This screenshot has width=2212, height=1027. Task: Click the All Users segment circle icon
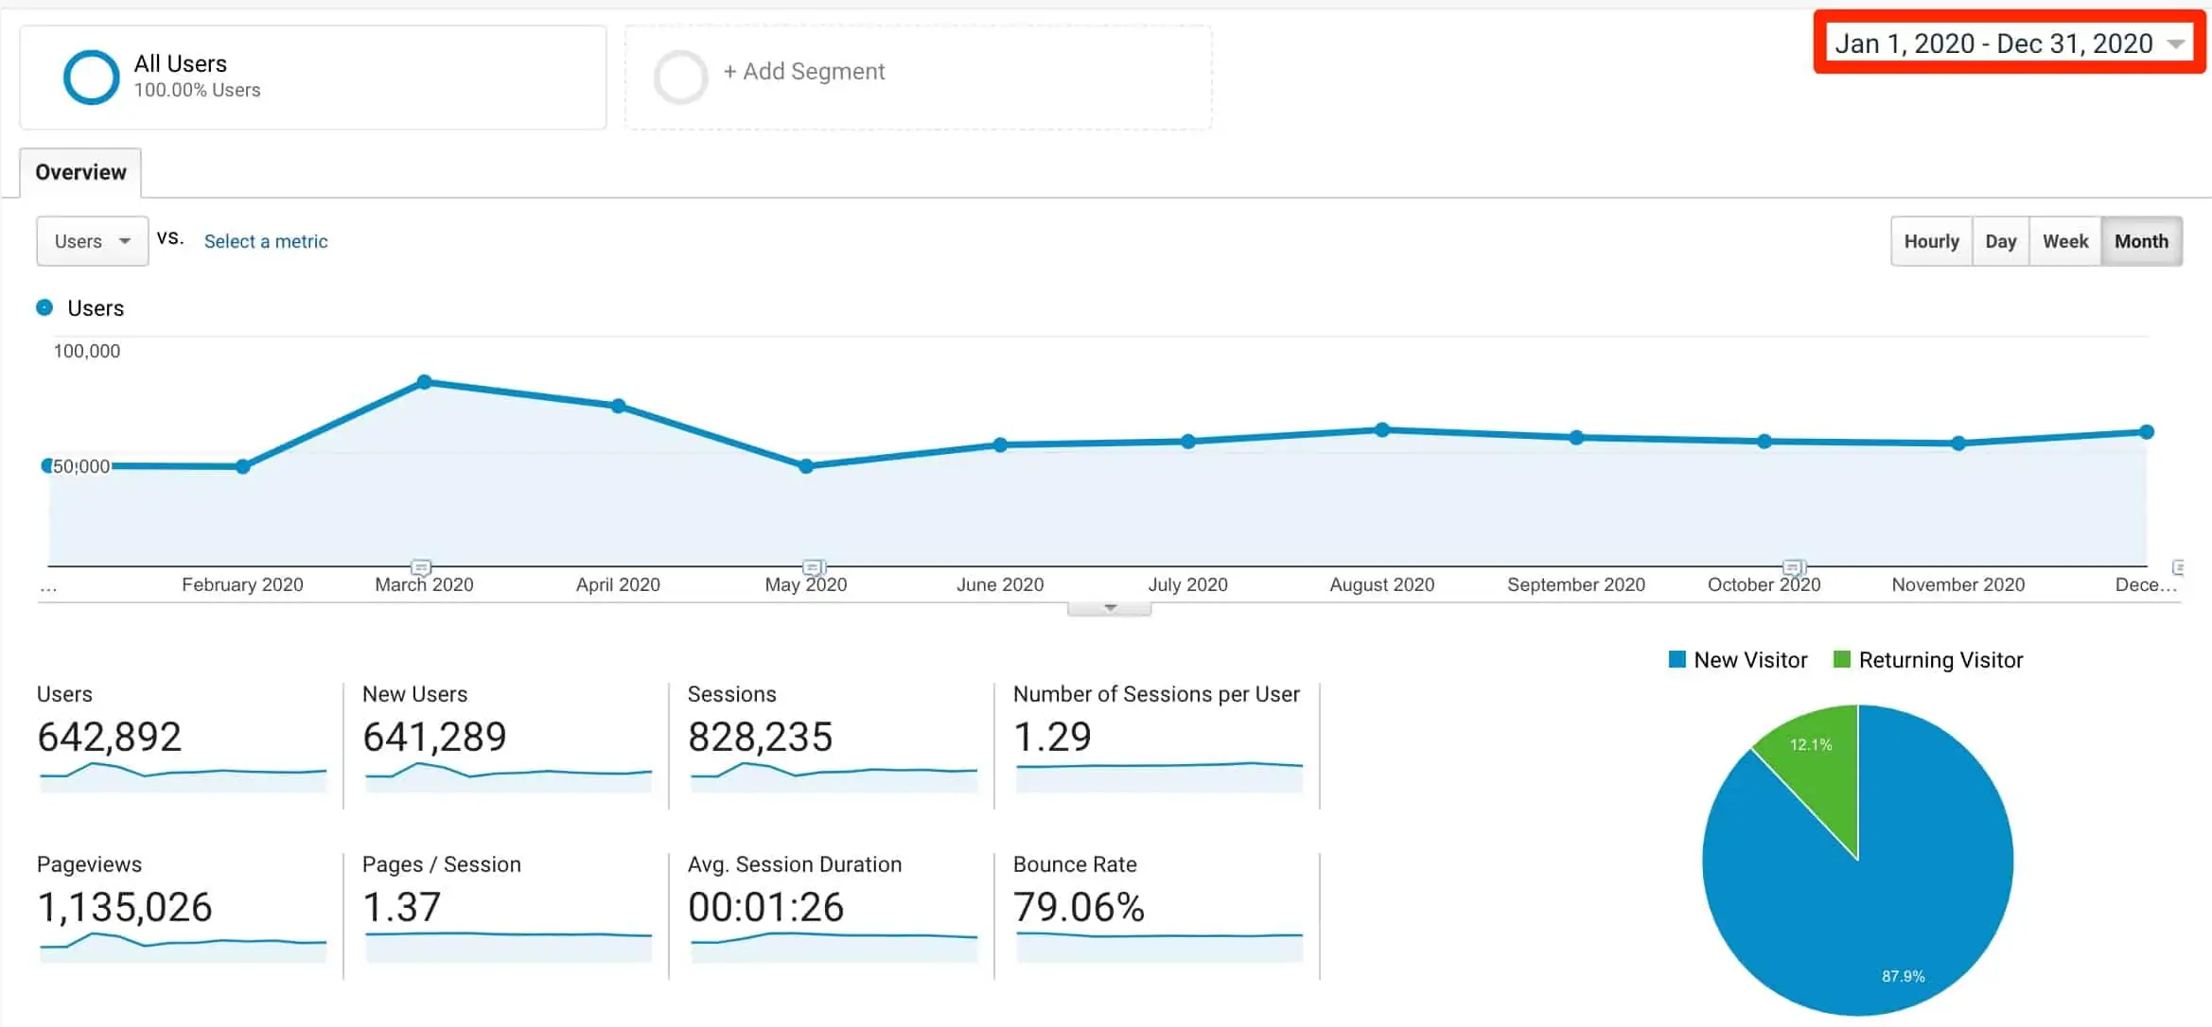tap(91, 77)
